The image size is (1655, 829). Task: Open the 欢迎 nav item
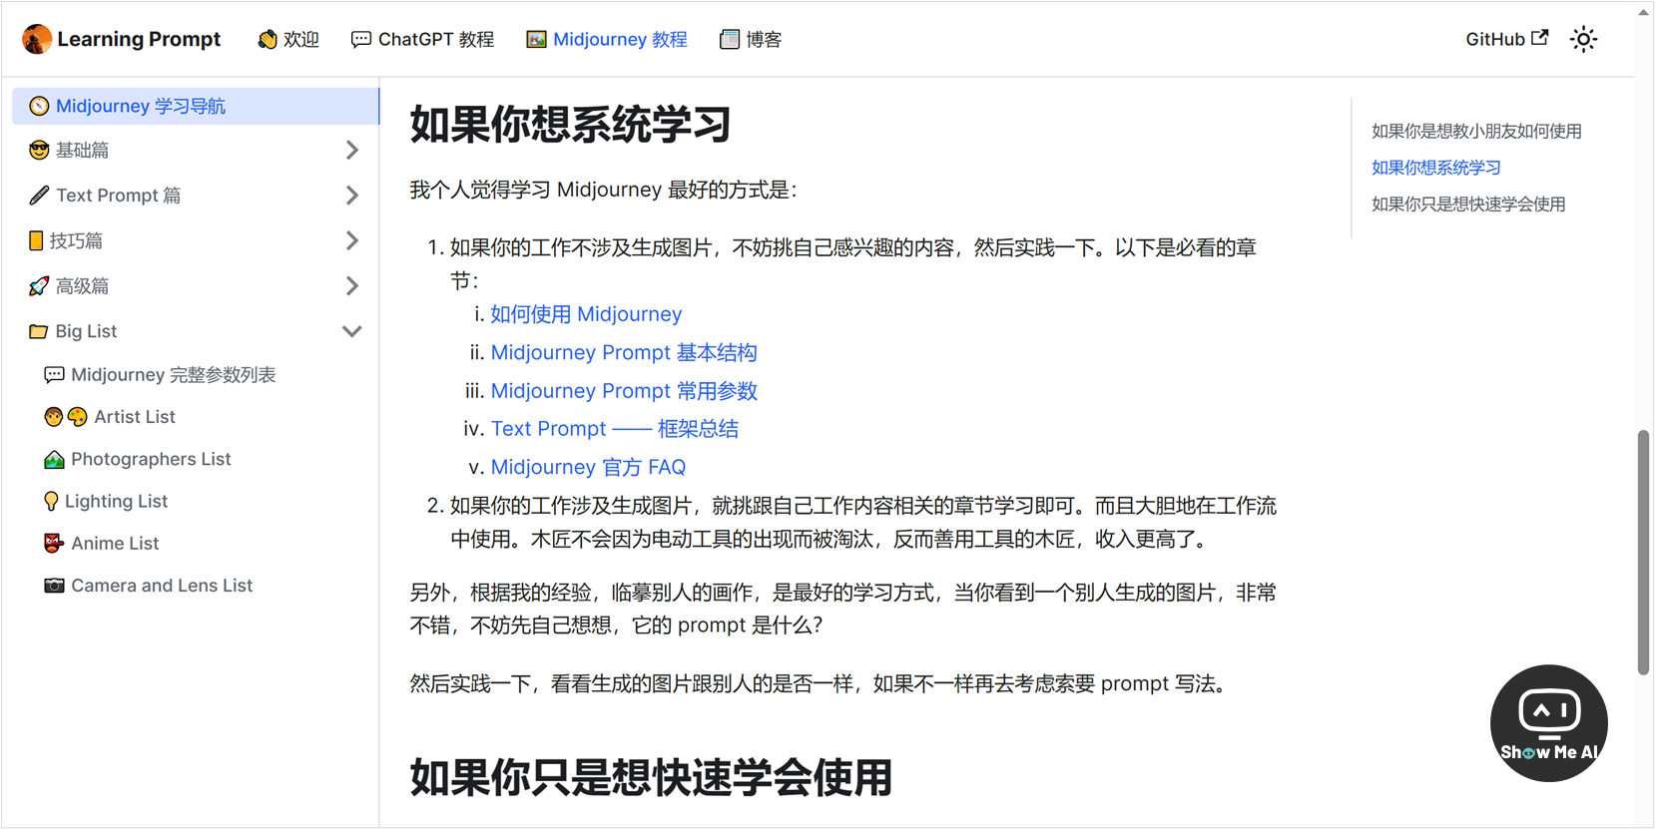click(x=288, y=39)
